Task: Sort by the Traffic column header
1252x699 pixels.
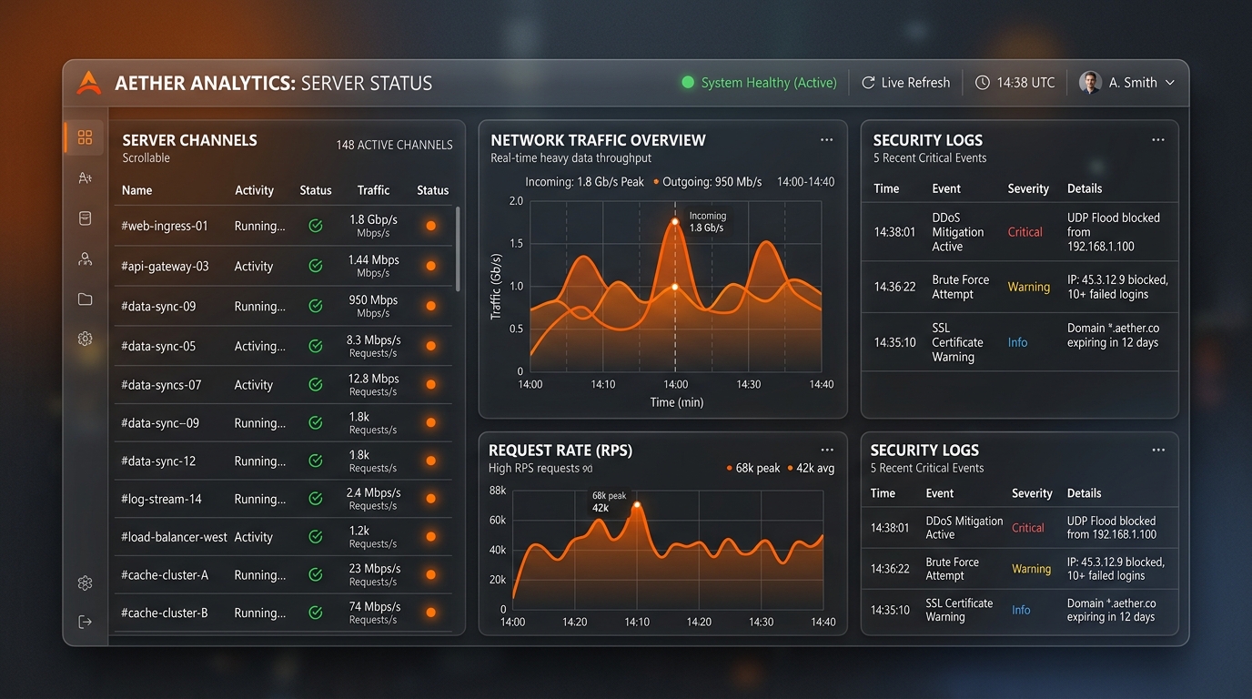Action: pyautogui.click(x=373, y=190)
